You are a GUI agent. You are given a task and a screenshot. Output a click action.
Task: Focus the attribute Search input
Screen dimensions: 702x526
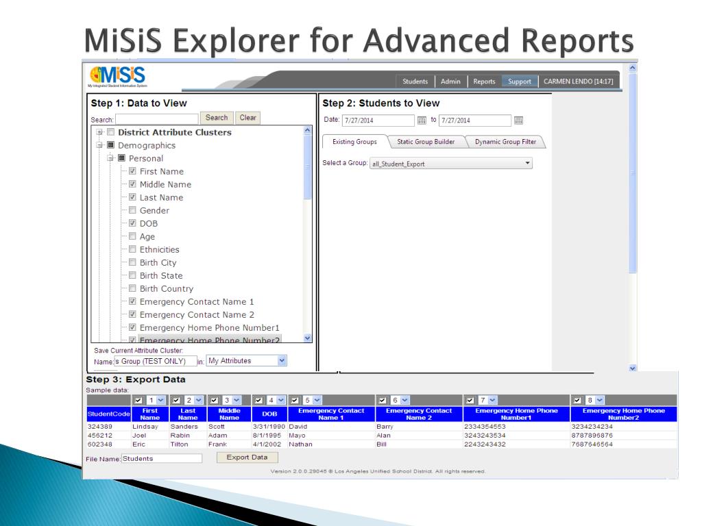click(x=157, y=119)
